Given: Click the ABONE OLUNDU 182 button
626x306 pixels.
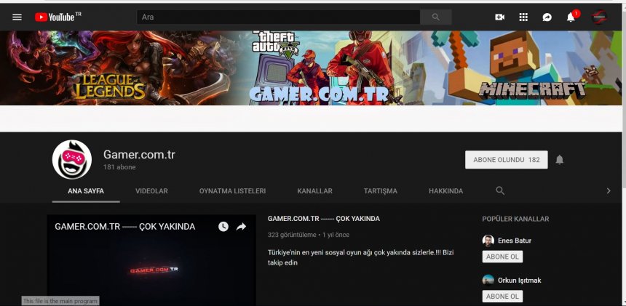Looking at the screenshot, I should tap(506, 160).
